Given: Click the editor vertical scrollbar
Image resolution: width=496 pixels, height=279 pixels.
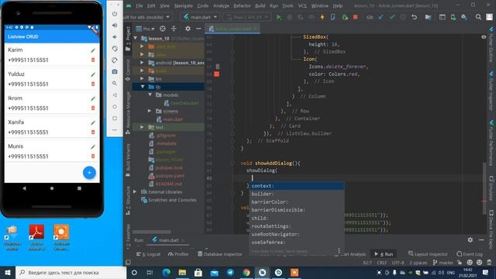Looking at the screenshot, I should (x=484, y=188).
